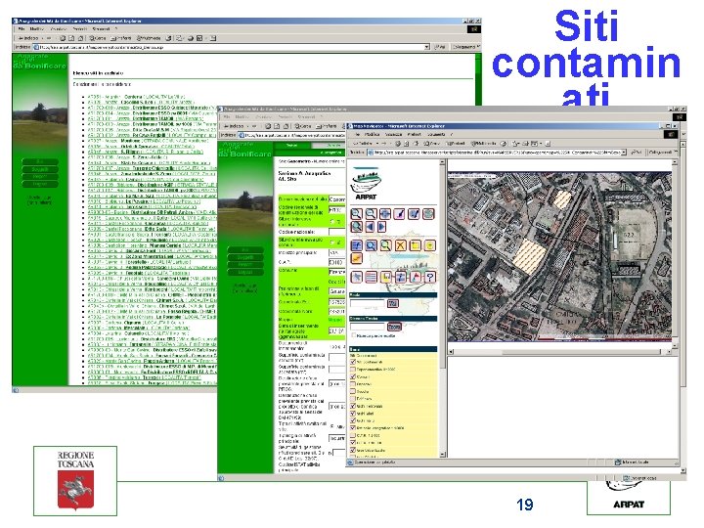Click the Stop icon in back window toolbar
Image resolution: width=704 pixels, height=528 pixels.
tap(63, 38)
